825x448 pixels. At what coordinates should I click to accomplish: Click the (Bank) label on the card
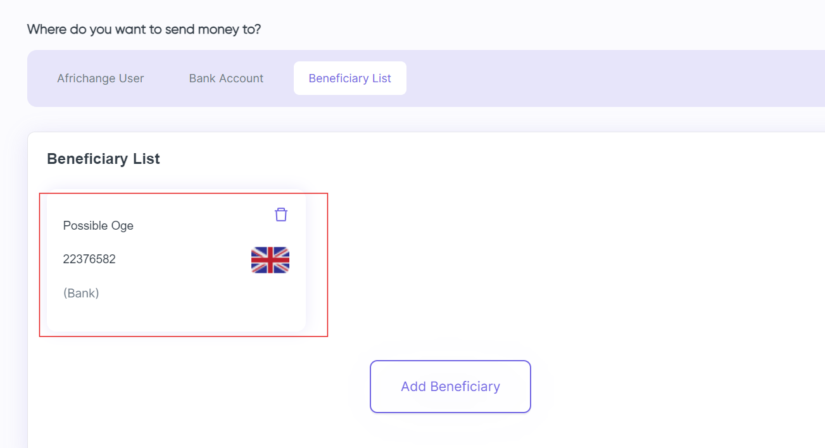coord(81,292)
